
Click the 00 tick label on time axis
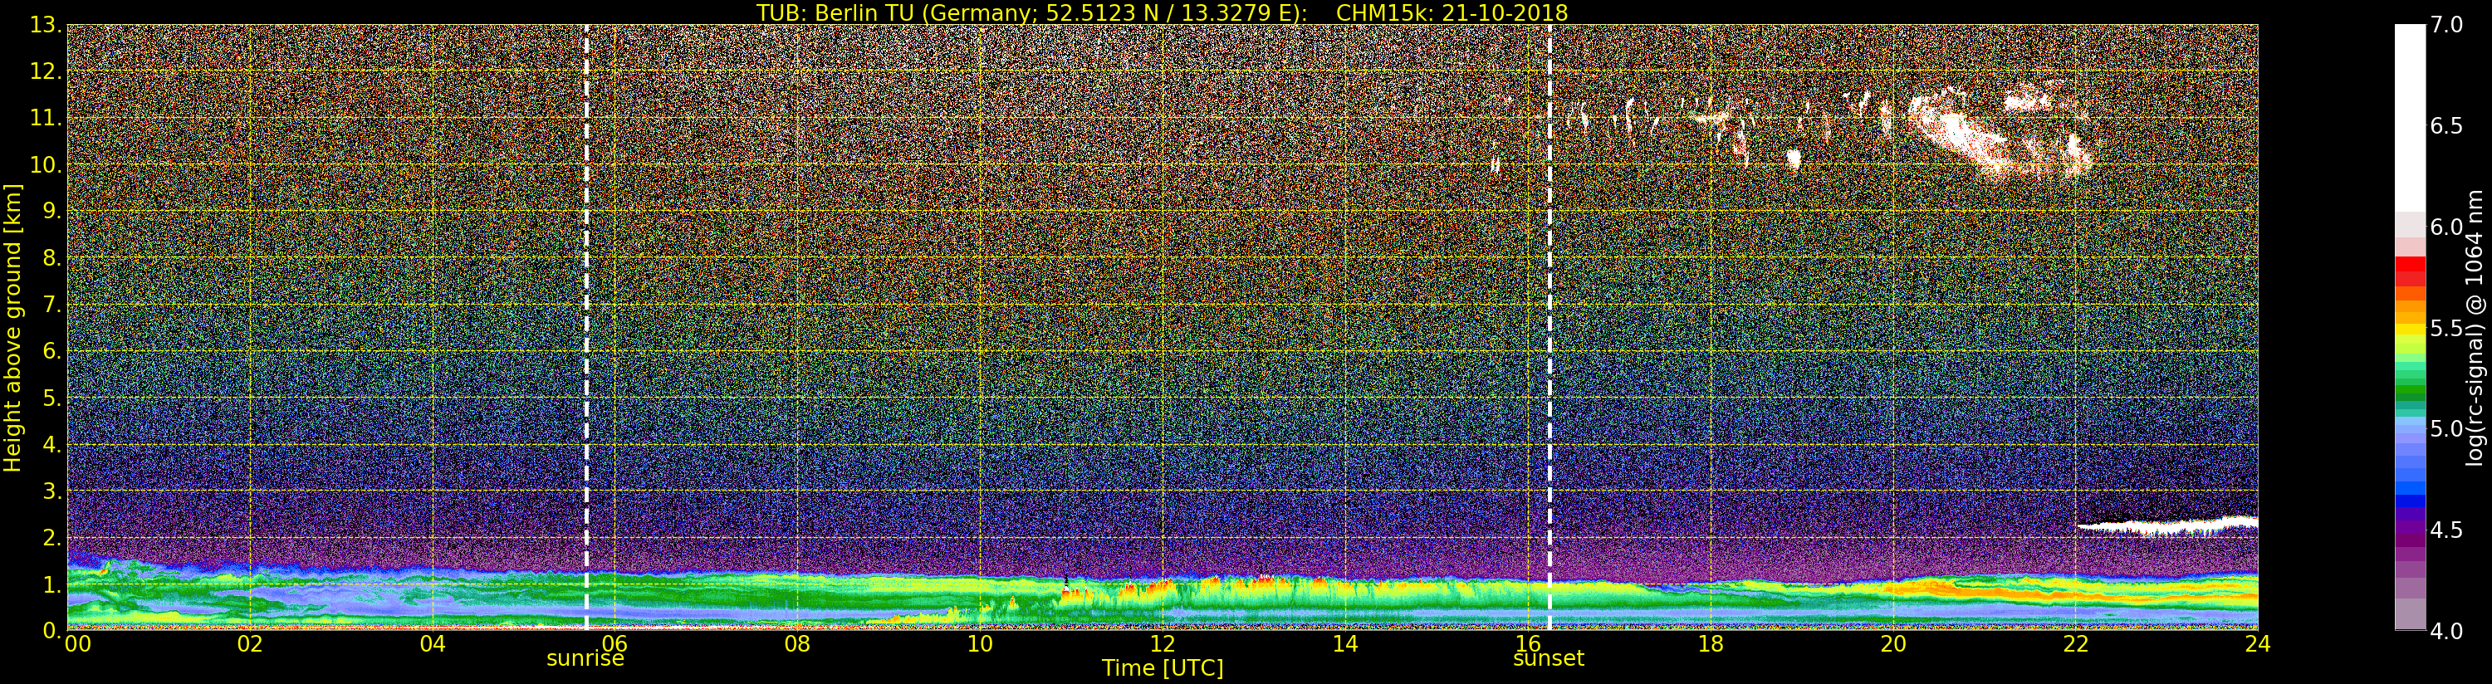(x=77, y=644)
